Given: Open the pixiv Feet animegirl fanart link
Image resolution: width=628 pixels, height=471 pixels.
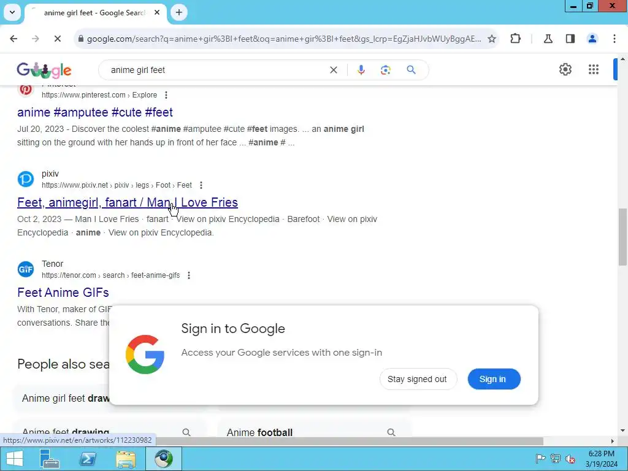Looking at the screenshot, I should [128, 202].
